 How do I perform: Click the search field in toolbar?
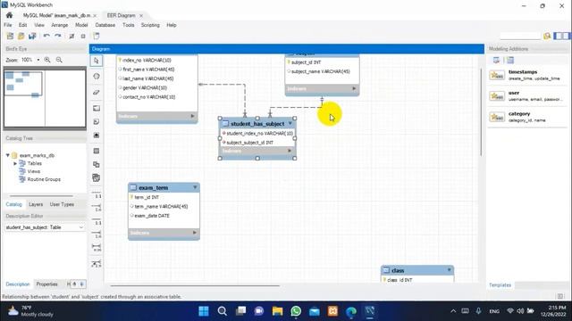520,36
